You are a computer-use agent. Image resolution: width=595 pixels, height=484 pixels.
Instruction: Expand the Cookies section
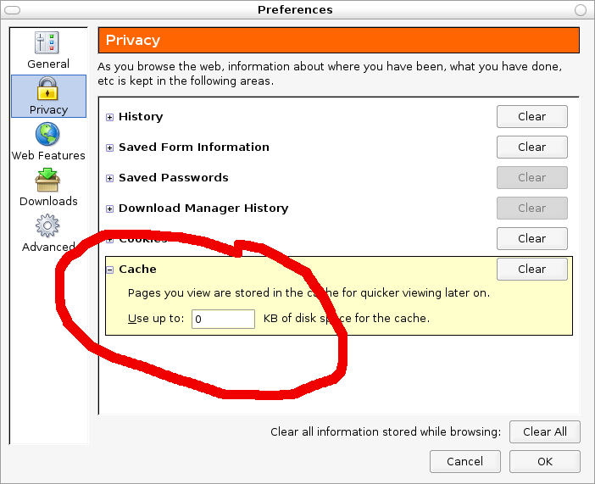[109, 239]
